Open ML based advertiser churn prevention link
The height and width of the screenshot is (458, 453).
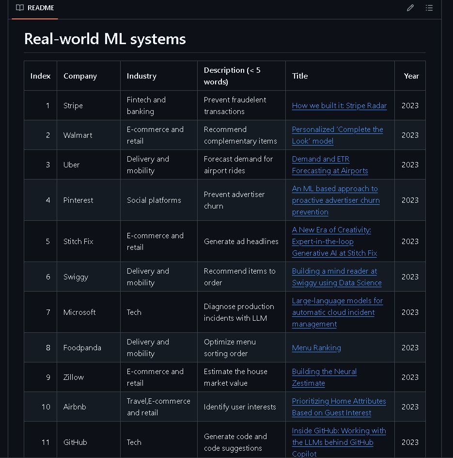pyautogui.click(x=336, y=200)
